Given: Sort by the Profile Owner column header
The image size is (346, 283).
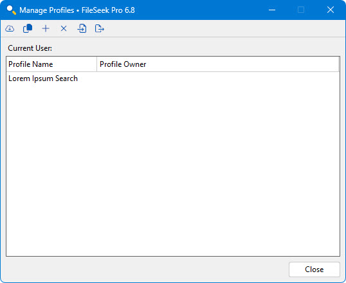Looking at the screenshot, I should click(217, 64).
